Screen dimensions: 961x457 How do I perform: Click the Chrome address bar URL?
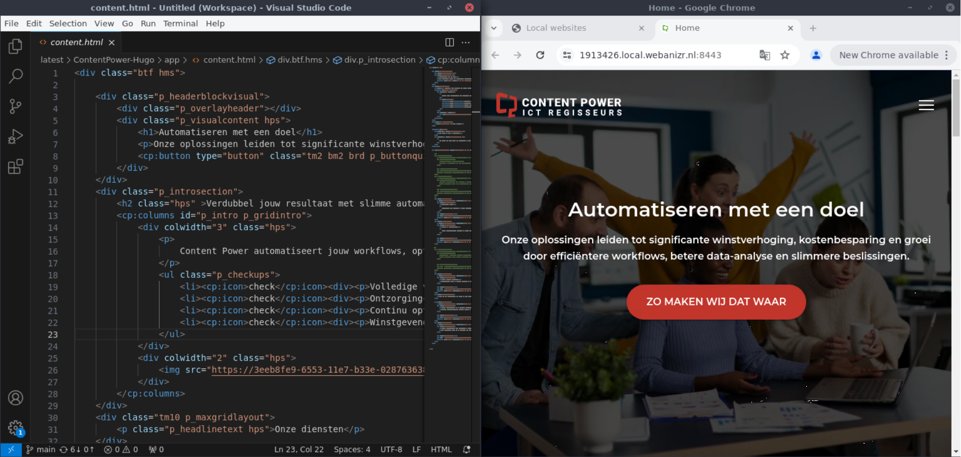[650, 55]
